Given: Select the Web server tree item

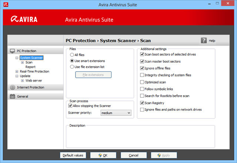Looking at the screenshot, I should tap(34, 80).
